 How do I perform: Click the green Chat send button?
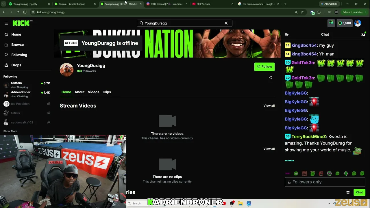[359, 192]
